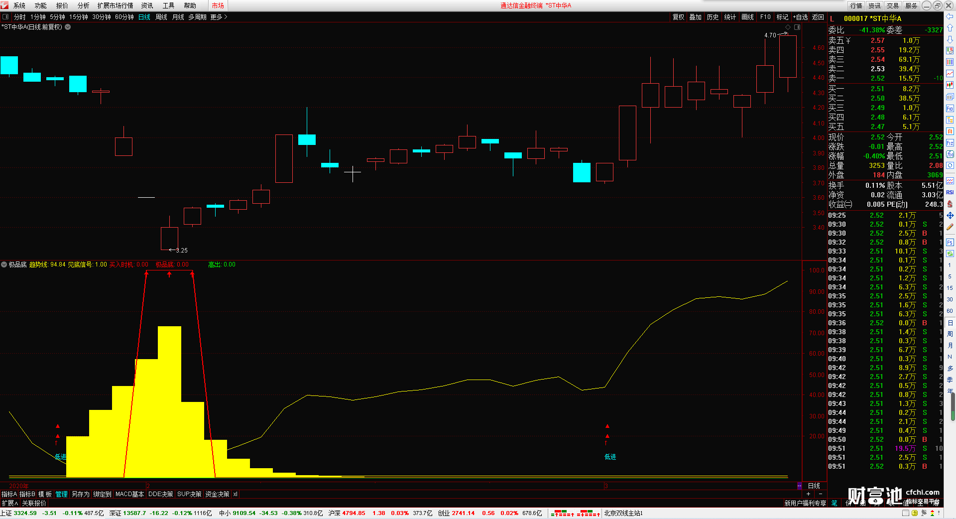Select the pencil drawing tool icon
This screenshot has width=956, height=519.
950,227
